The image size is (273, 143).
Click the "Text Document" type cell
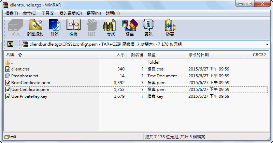[x=162, y=76]
